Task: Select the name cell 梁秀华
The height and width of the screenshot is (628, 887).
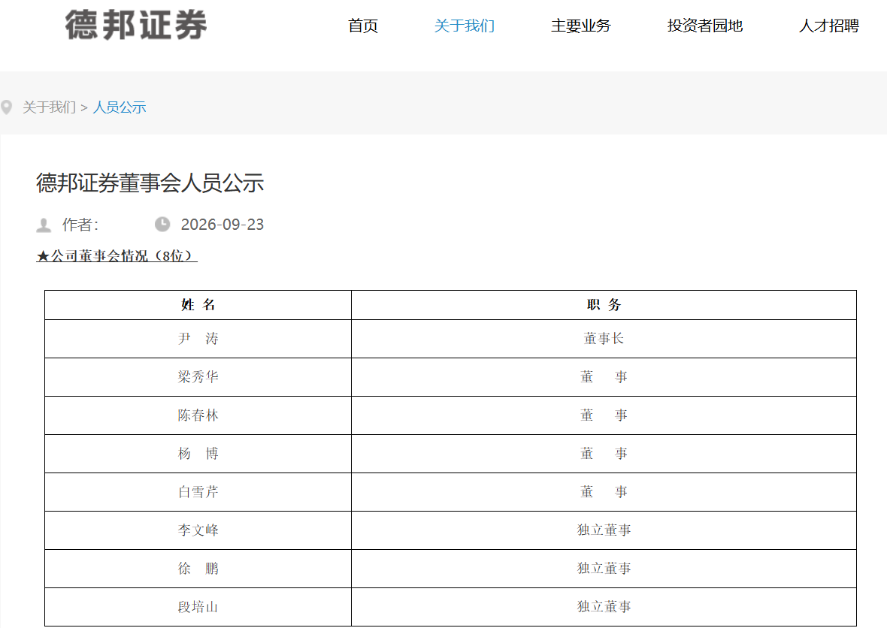Action: pos(198,377)
